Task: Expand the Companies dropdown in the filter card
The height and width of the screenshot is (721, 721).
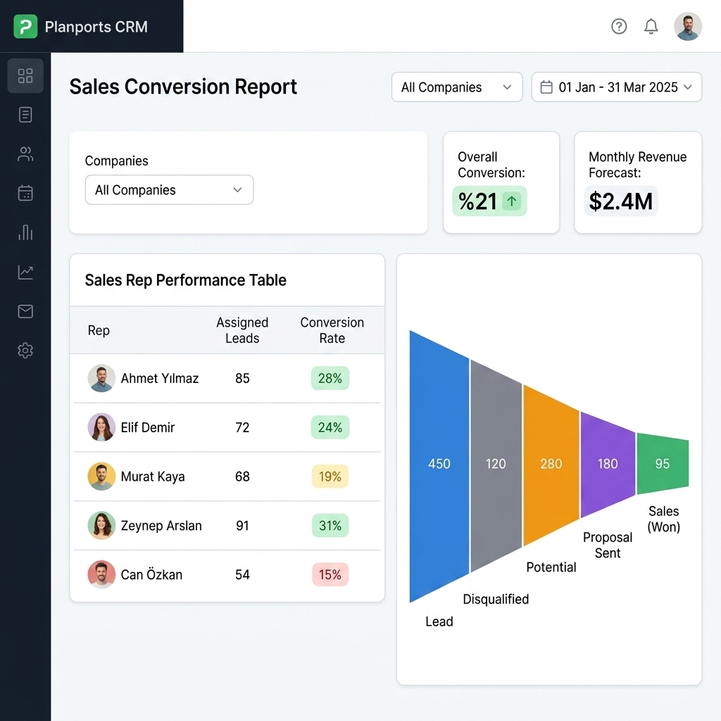Action: tap(169, 189)
